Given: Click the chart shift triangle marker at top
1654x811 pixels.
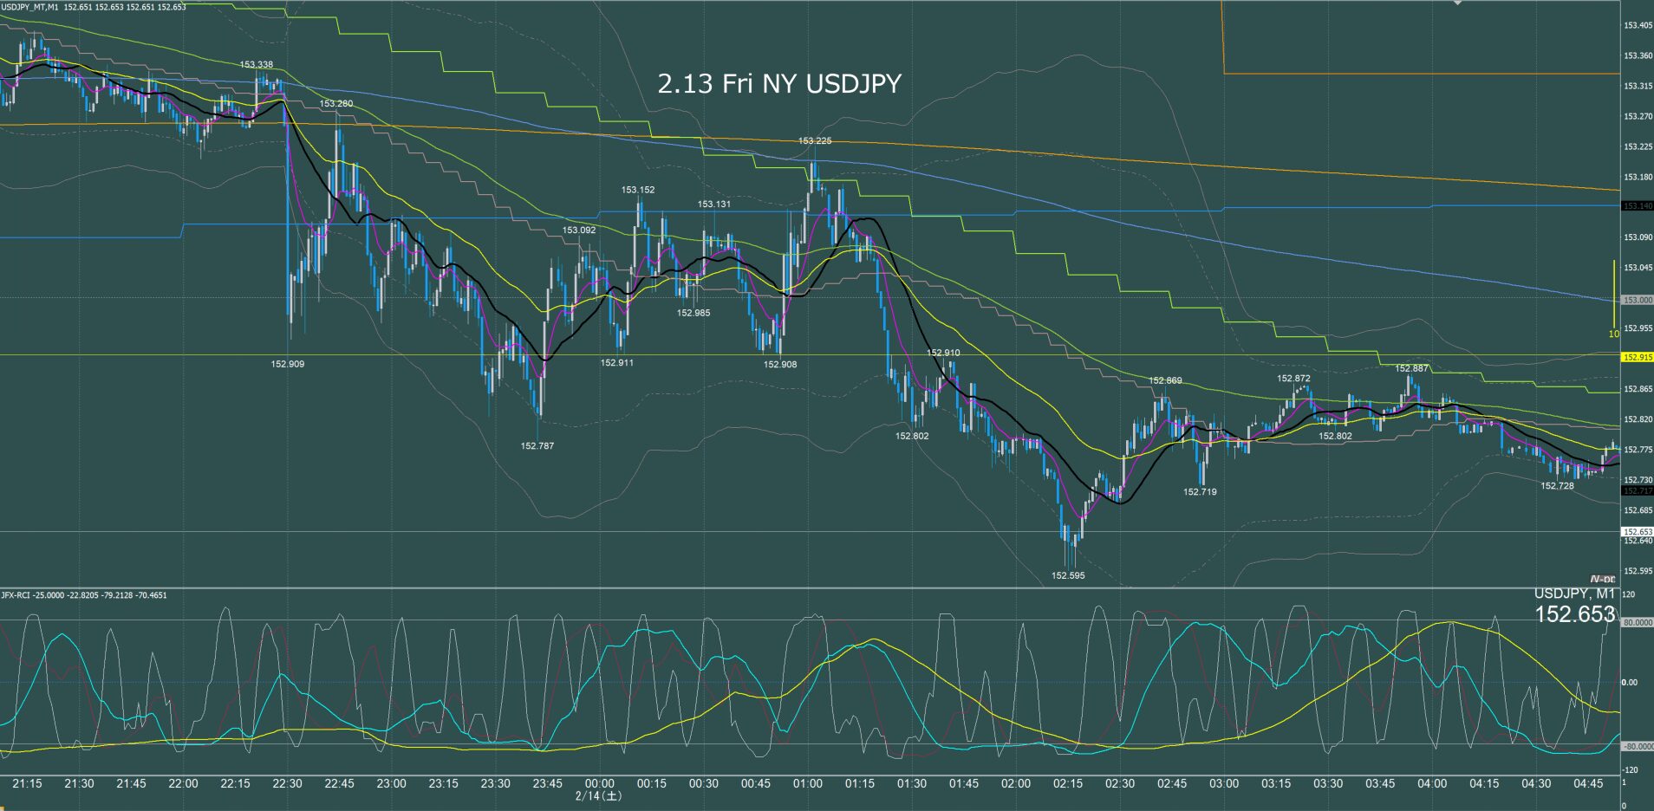Looking at the screenshot, I should click(x=1457, y=3).
